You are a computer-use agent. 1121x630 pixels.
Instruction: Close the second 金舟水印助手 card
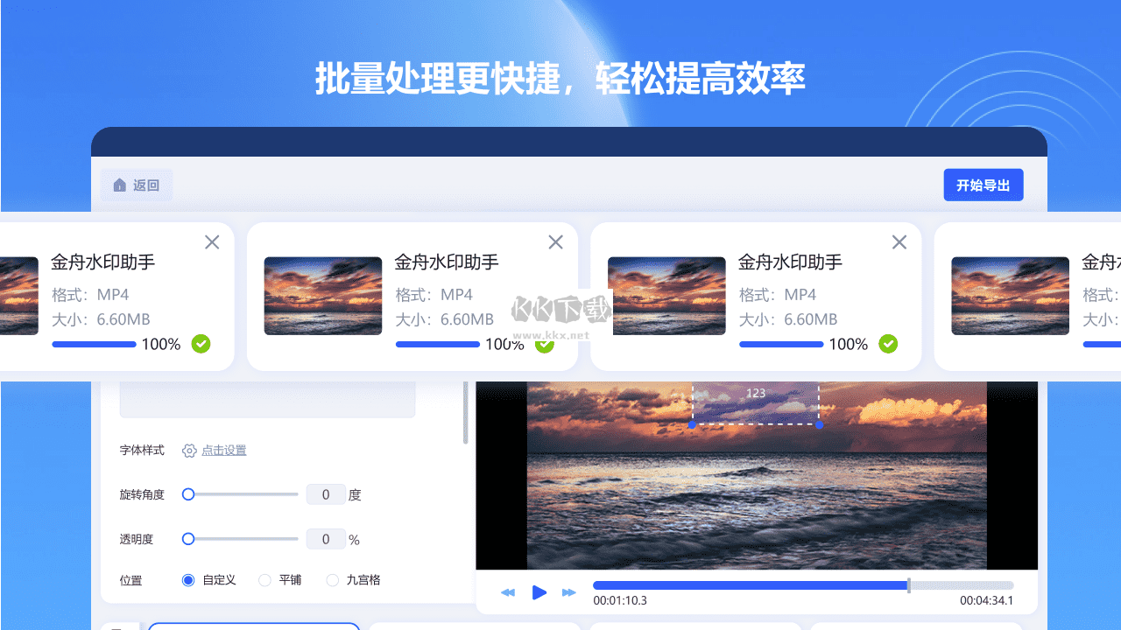pyautogui.click(x=555, y=241)
